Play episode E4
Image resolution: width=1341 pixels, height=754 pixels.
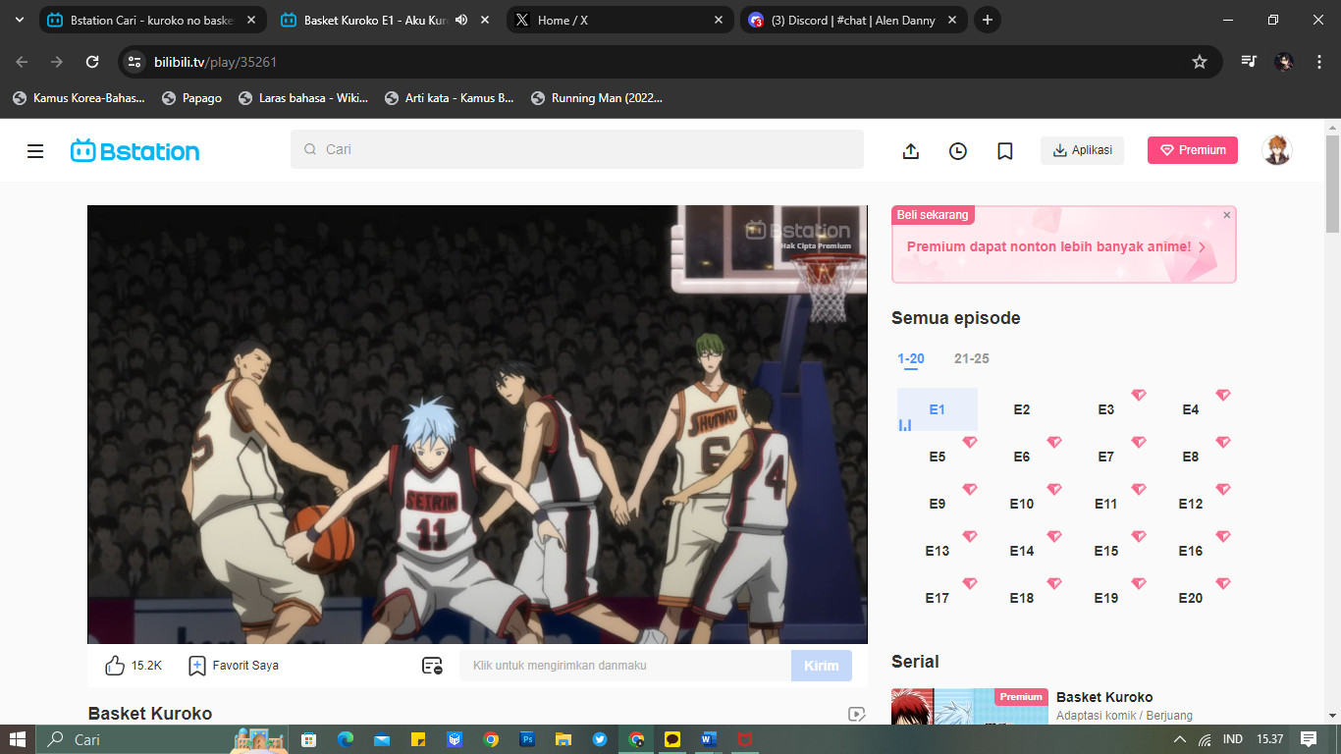click(x=1191, y=409)
